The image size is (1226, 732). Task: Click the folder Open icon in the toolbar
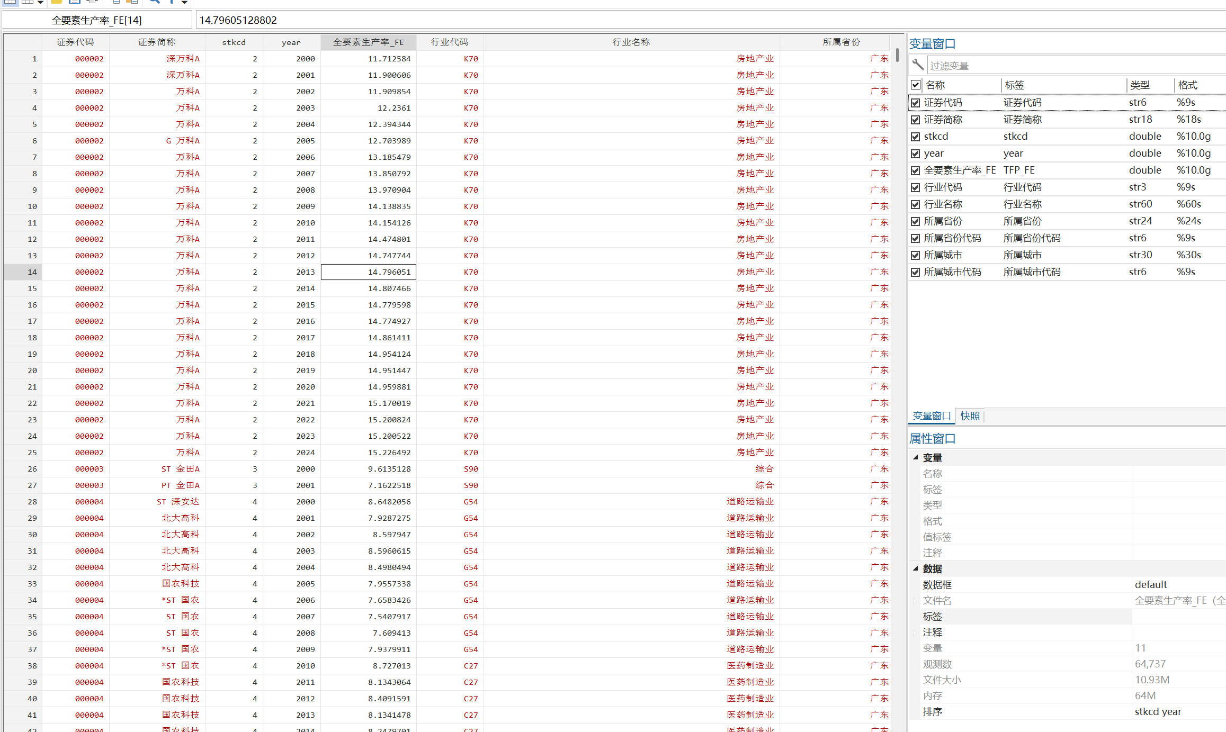[x=57, y=2]
